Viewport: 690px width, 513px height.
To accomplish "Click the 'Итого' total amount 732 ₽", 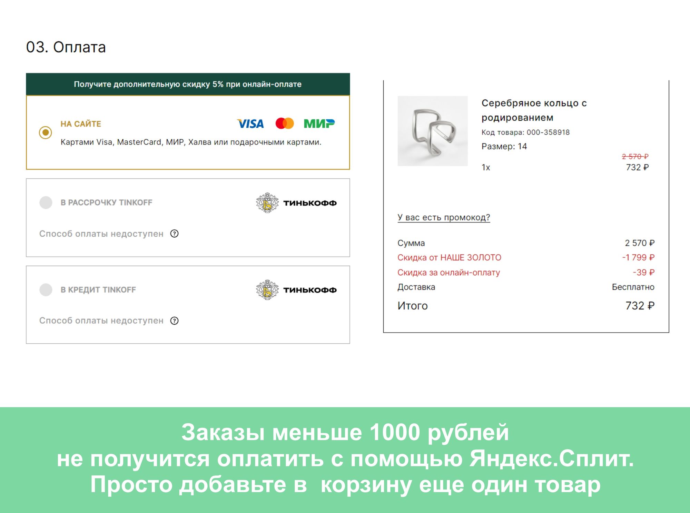I will click(x=640, y=306).
